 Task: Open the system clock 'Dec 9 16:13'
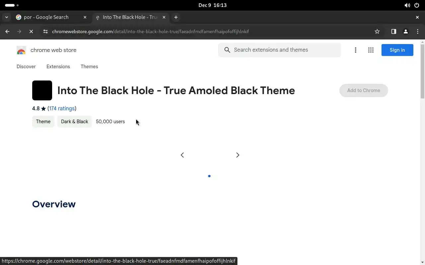point(212,5)
